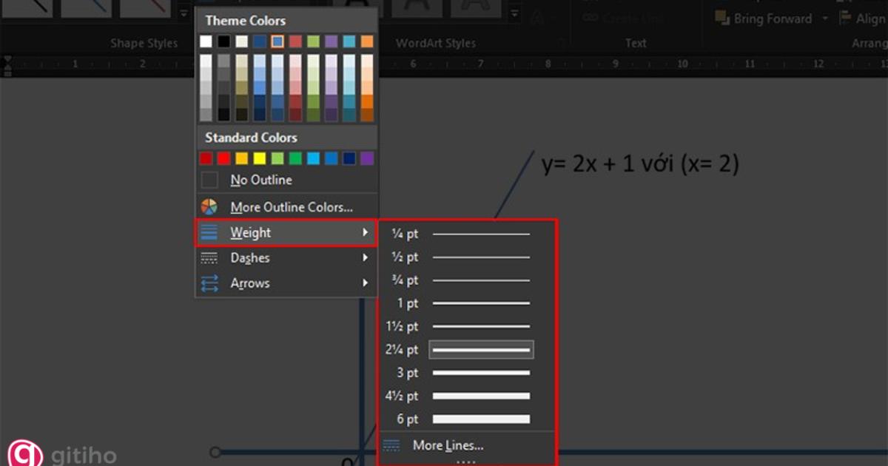The image size is (888, 466).
Task: Pick the orange theme color swatch
Action: (x=367, y=41)
